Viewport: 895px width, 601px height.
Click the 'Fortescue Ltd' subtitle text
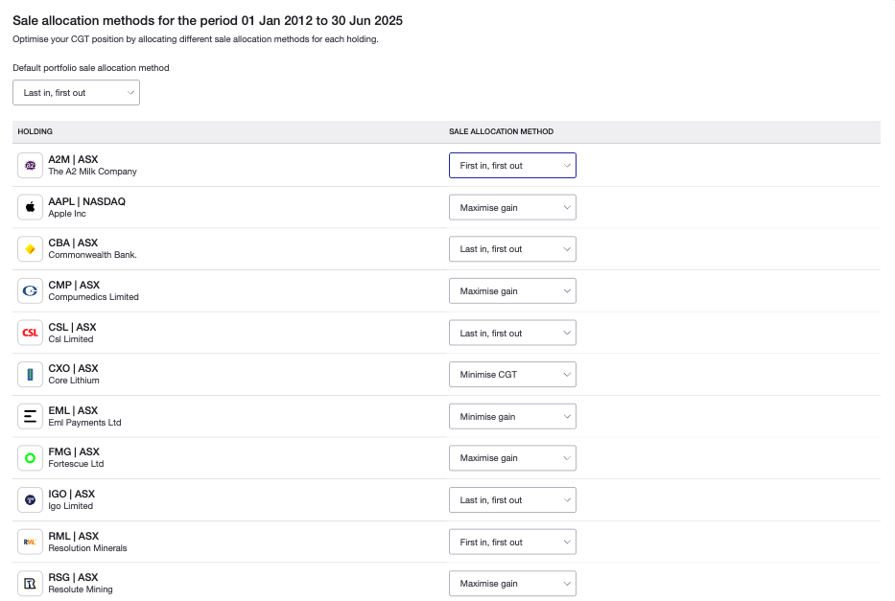[76, 464]
